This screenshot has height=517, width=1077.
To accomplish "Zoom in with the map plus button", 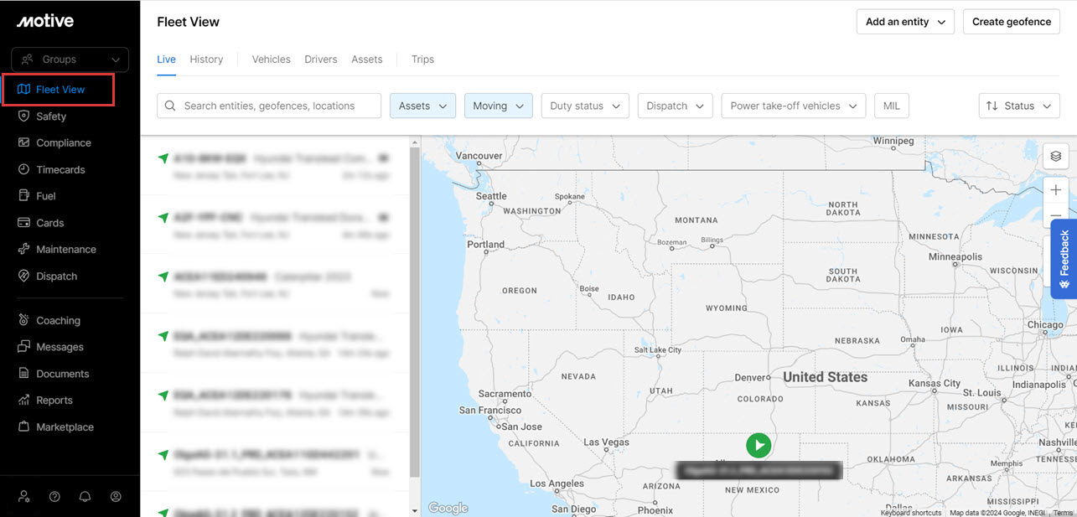I will [1055, 190].
